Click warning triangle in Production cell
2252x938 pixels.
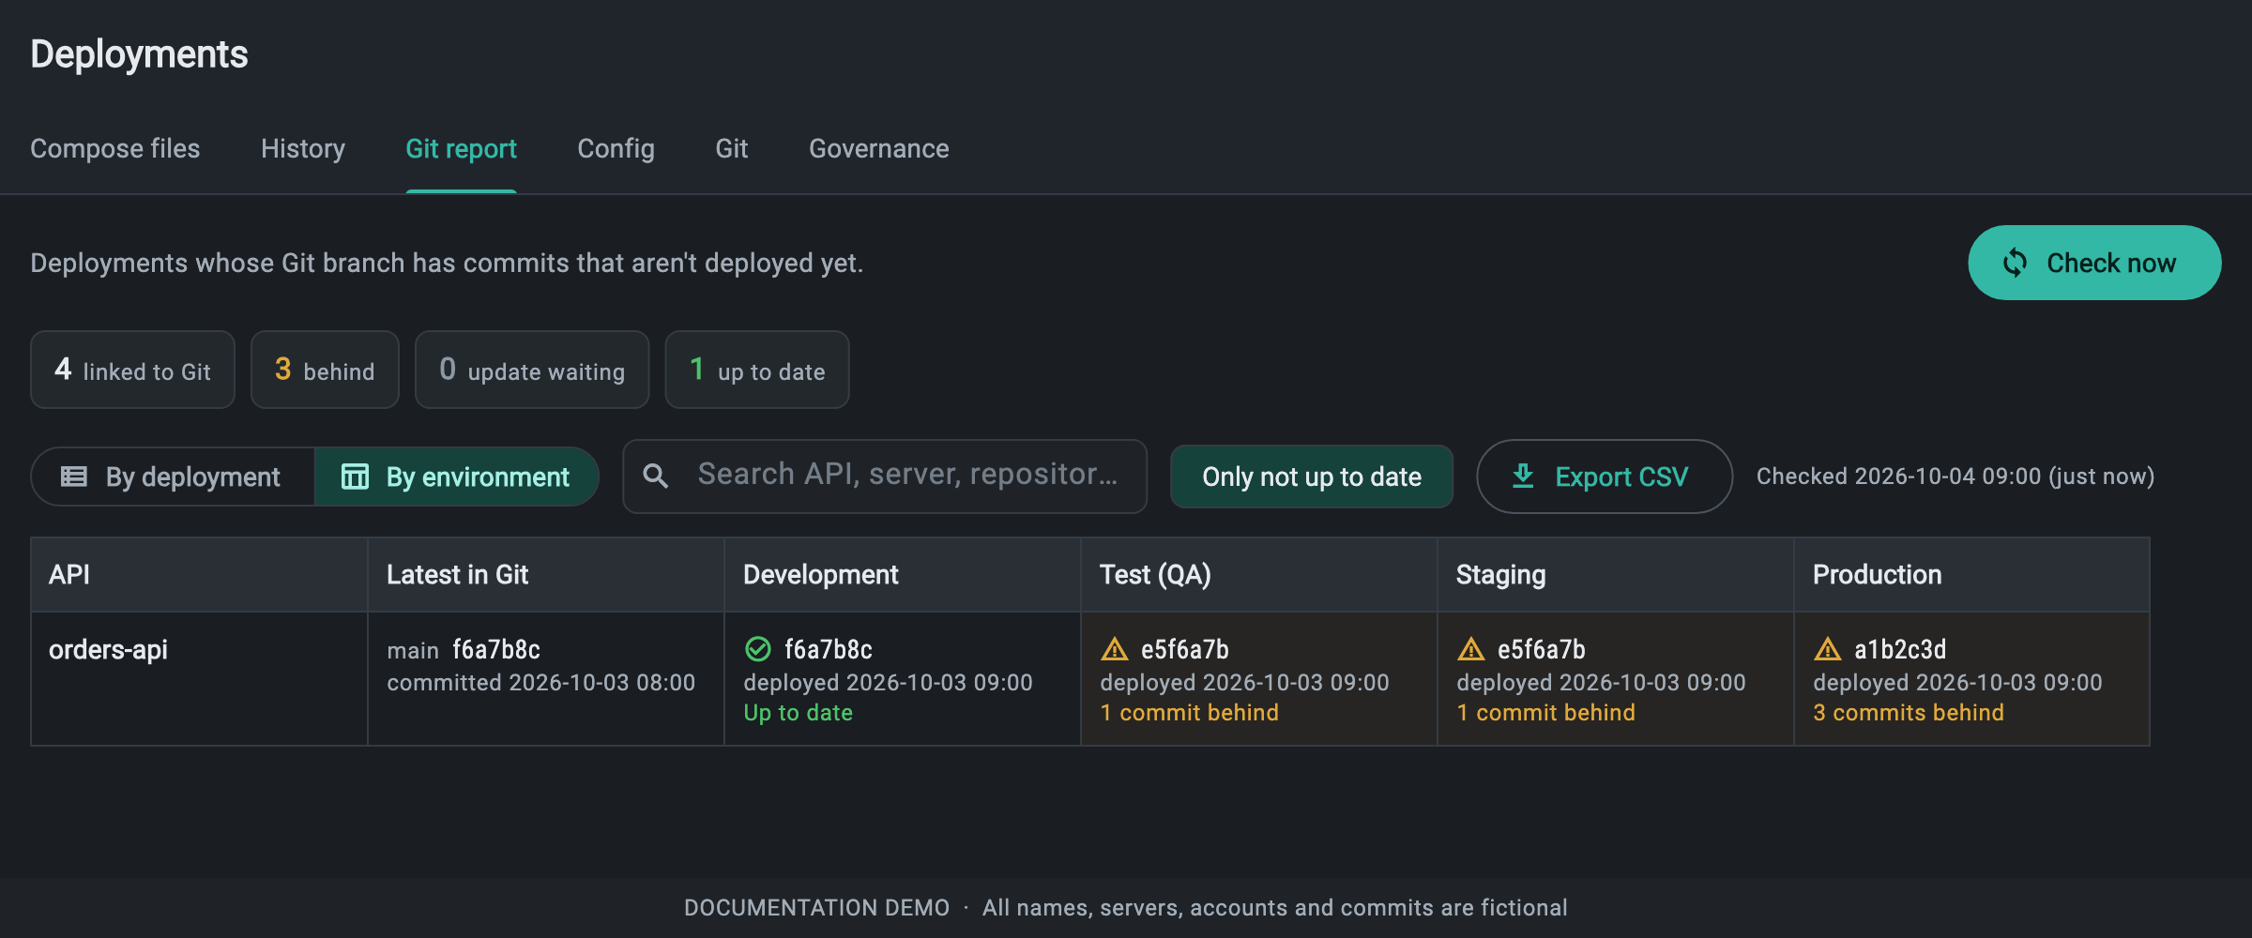[1827, 649]
